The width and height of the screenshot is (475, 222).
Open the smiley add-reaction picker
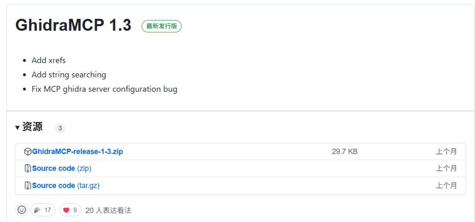22,210
